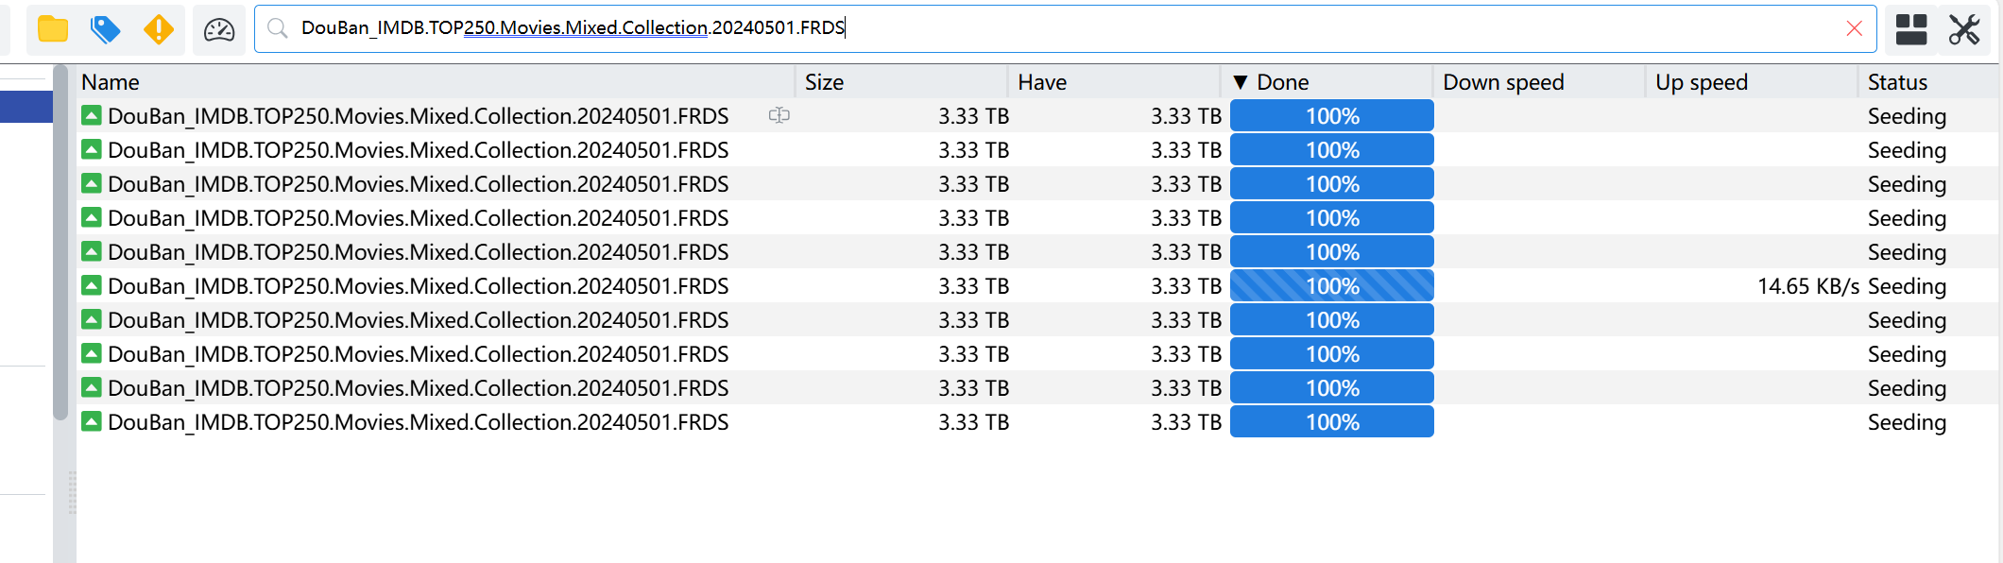Click the Have column header
This screenshot has width=2003, height=563.
[1042, 82]
